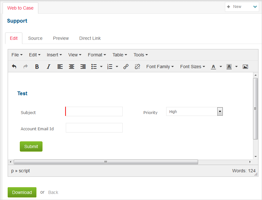Toggle bold formatting

pos(37,67)
